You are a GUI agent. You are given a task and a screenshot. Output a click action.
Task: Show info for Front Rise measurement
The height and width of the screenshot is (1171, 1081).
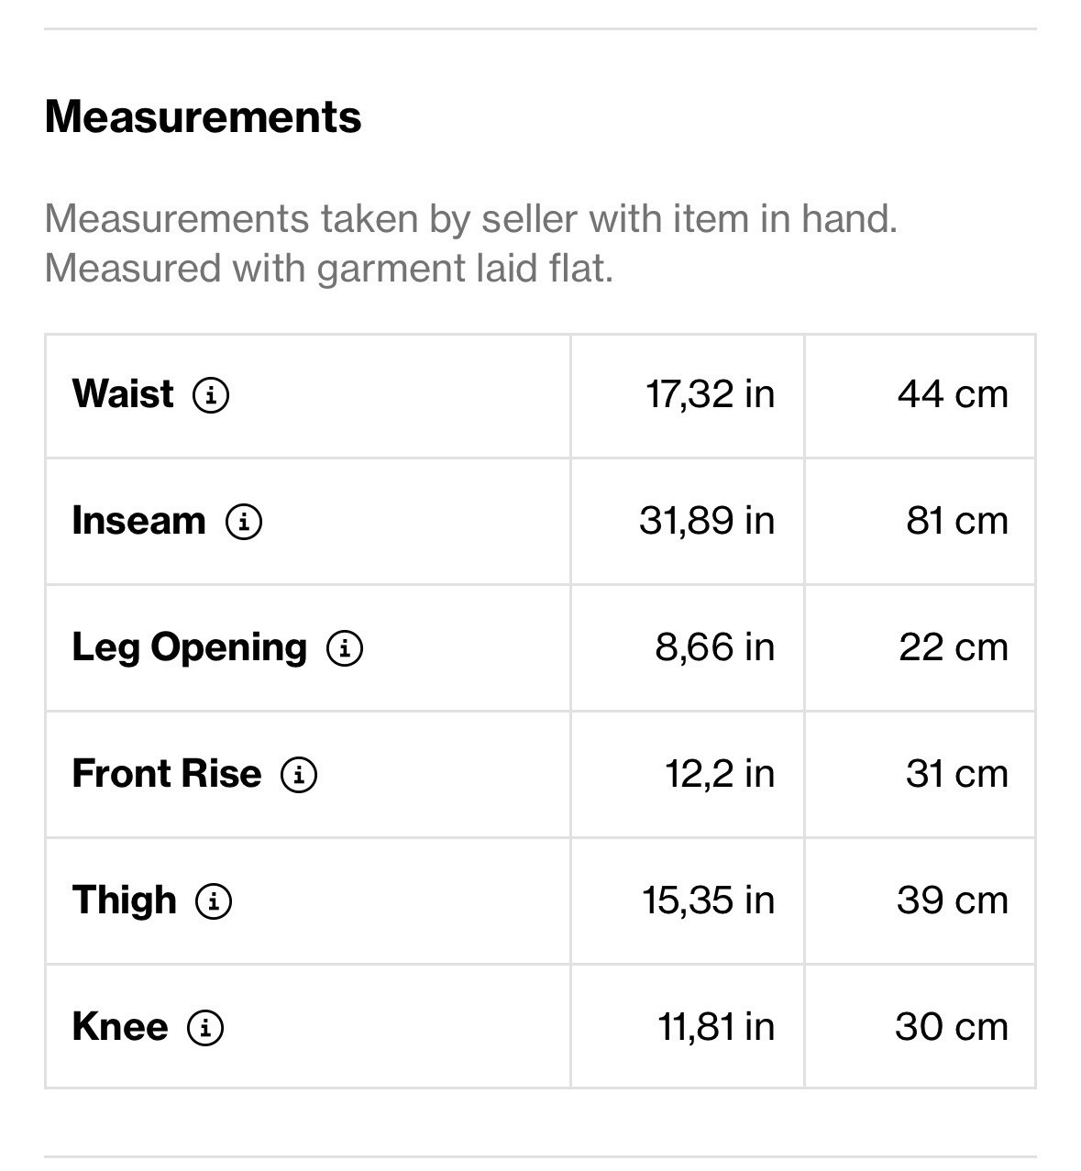pyautogui.click(x=299, y=775)
